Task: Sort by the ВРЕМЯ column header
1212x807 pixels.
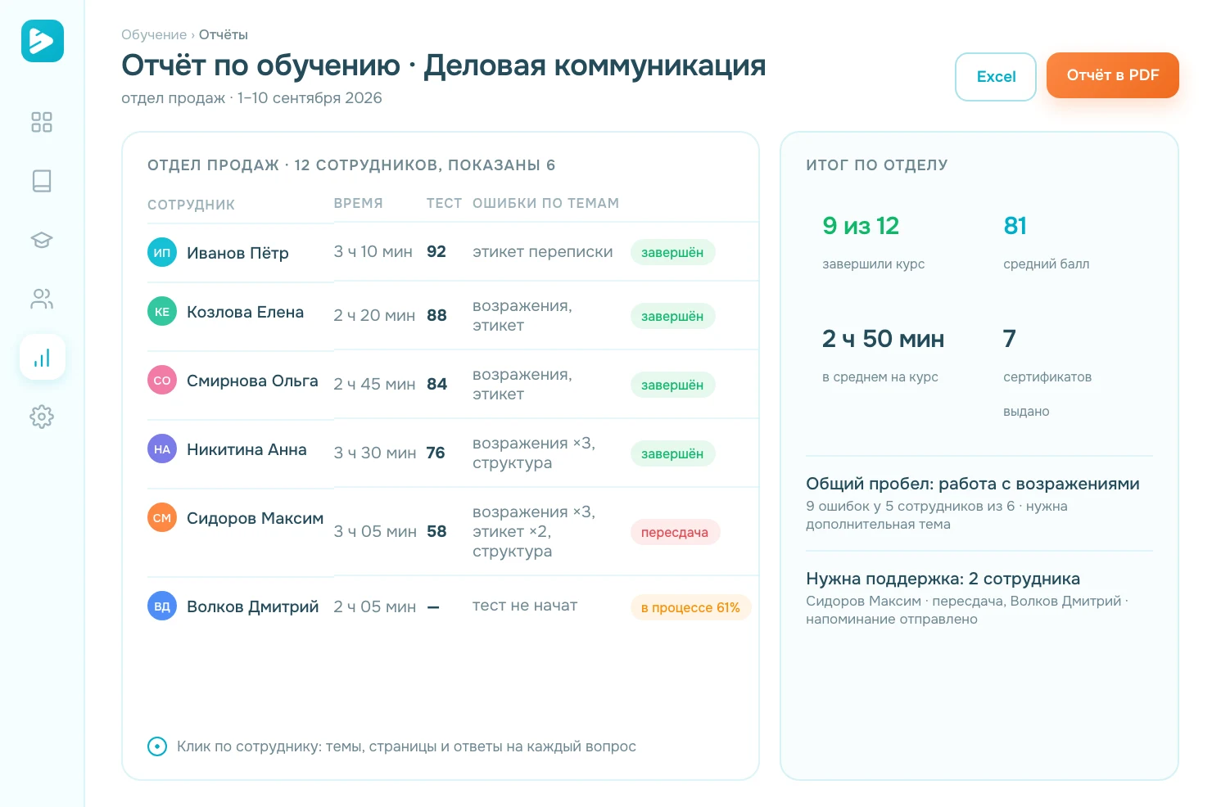Action: [x=358, y=203]
